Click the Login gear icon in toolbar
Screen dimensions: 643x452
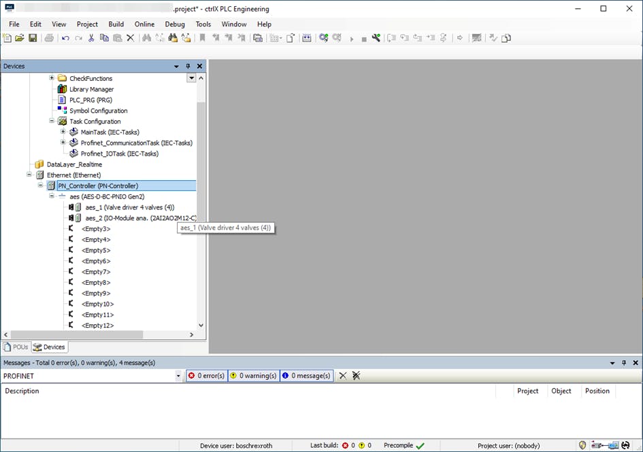pos(324,38)
